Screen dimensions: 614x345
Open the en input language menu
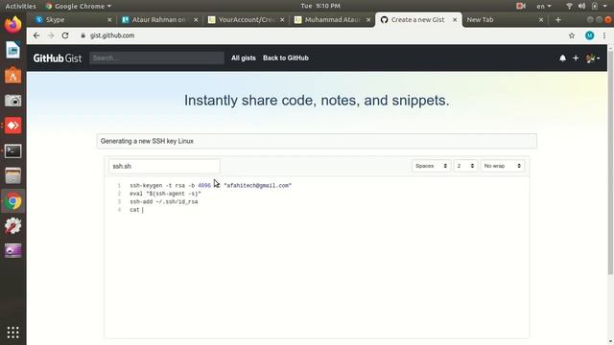(x=544, y=6)
